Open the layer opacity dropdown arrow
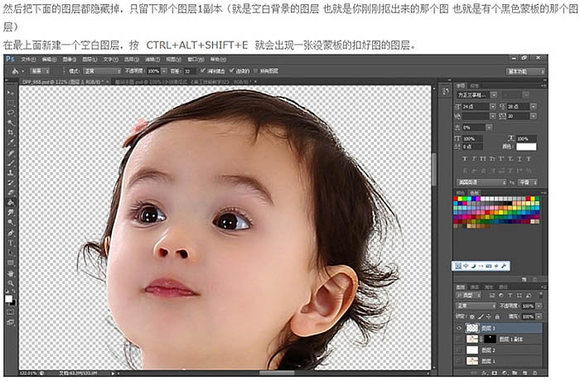The width and height of the screenshot is (580, 381). [x=539, y=306]
